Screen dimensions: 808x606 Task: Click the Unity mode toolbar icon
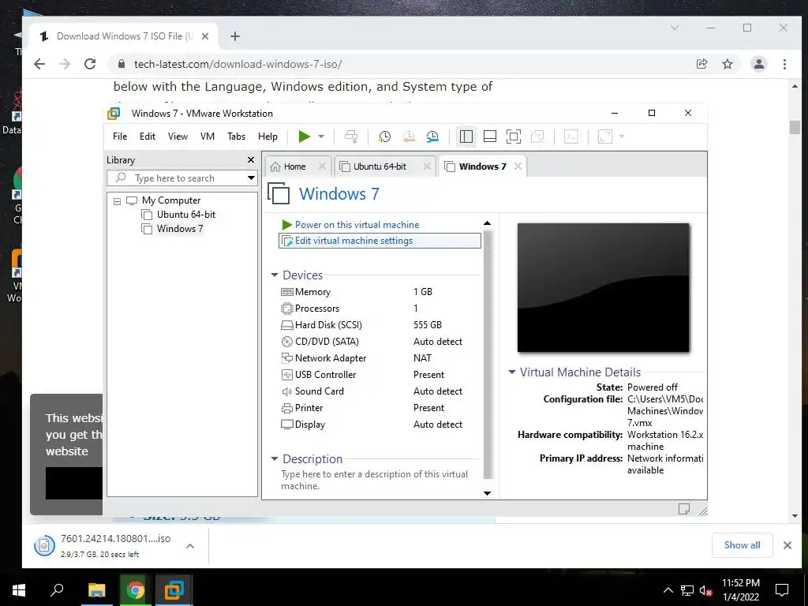click(537, 137)
